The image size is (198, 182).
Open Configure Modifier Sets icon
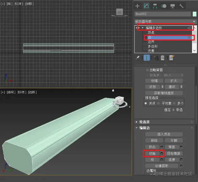[x=172, y=58]
